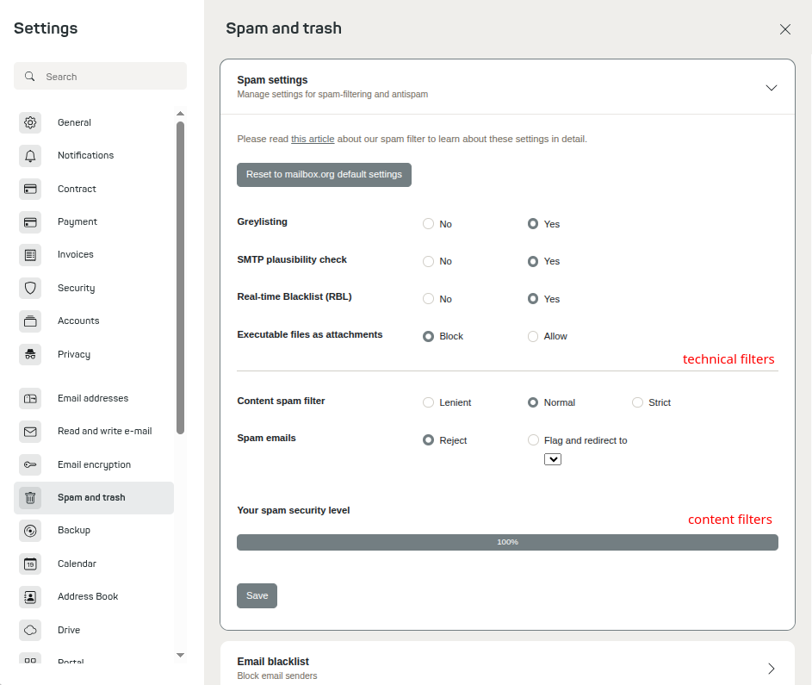The height and width of the screenshot is (685, 812).
Task: Allow executable files as attachments
Action: (x=533, y=336)
